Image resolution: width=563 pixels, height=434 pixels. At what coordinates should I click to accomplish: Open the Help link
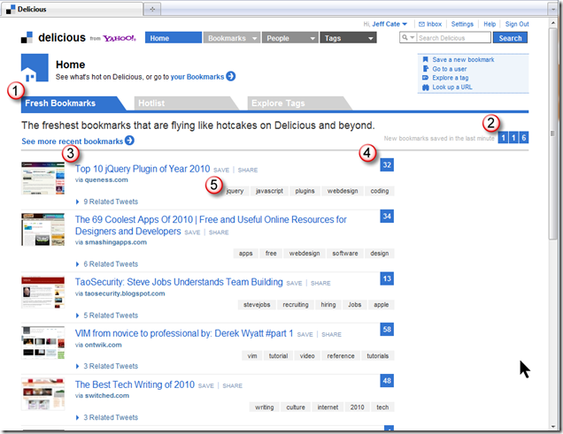(490, 24)
